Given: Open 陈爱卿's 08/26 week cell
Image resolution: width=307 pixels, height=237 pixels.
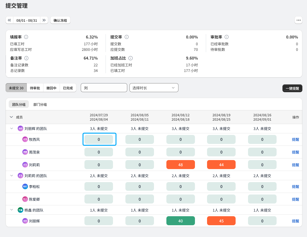Looking at the screenshot, I should click(x=262, y=199).
